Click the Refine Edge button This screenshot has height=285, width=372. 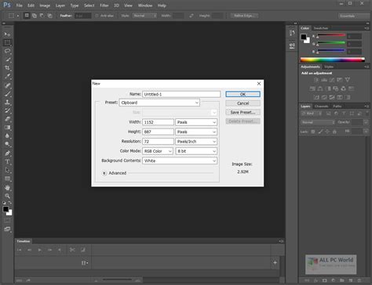pos(244,16)
